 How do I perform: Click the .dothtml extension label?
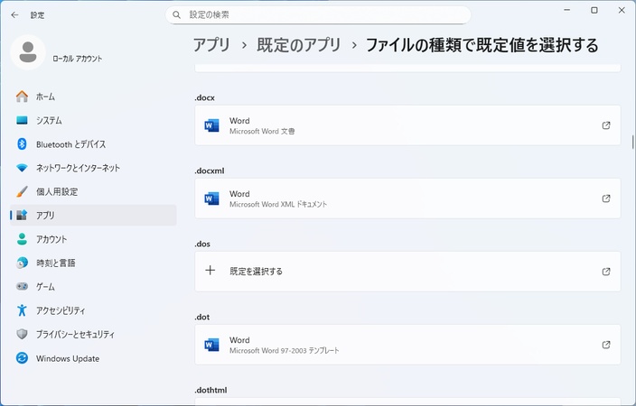(210, 390)
